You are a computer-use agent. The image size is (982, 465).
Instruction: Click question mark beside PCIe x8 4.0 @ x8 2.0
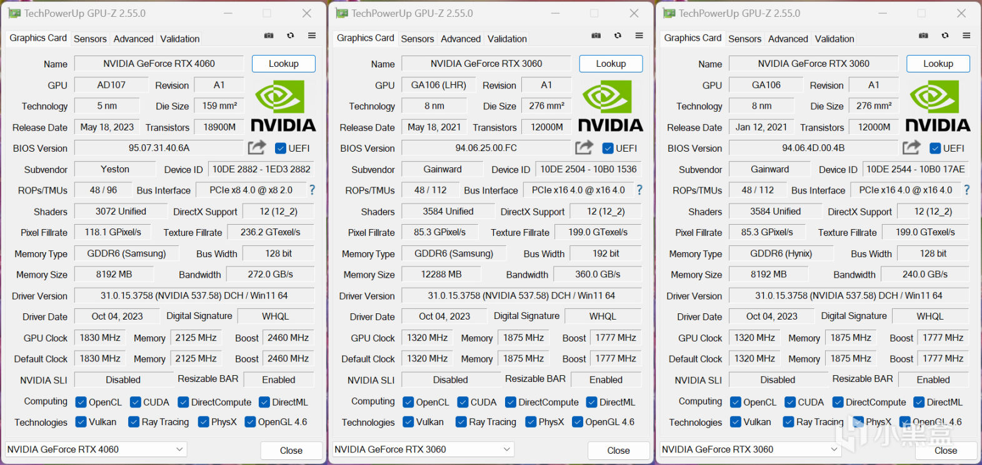coord(312,190)
